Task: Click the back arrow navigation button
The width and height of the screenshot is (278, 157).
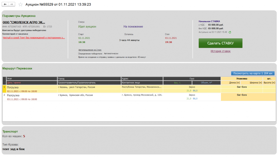Action: tap(5, 4)
